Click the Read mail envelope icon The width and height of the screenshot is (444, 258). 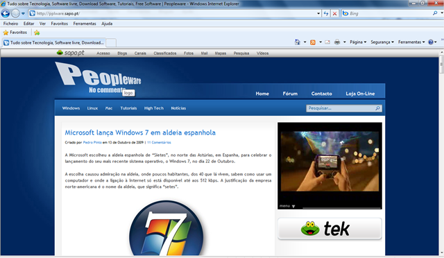[327, 42]
